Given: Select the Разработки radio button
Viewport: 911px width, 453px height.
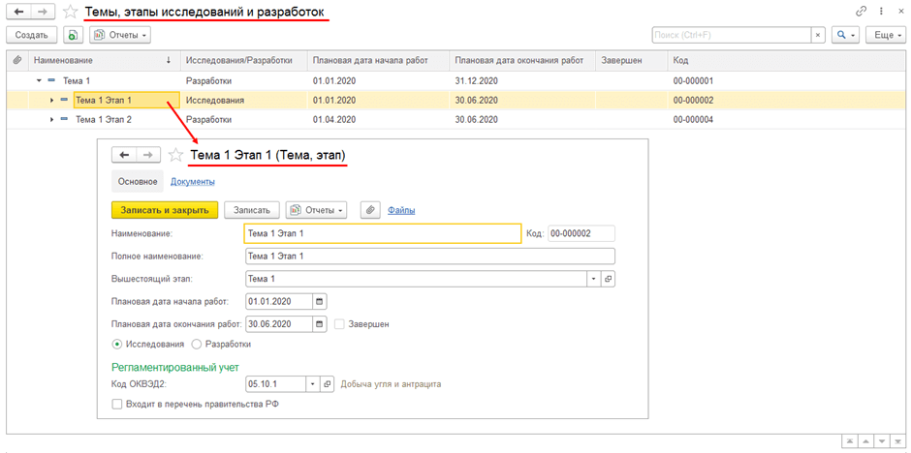Looking at the screenshot, I should [197, 344].
